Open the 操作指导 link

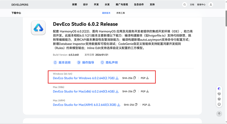[x=88, y=62]
